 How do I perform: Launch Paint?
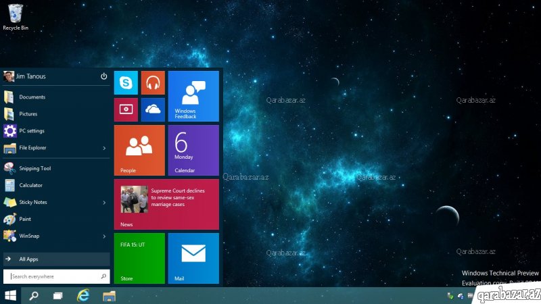coord(56,219)
